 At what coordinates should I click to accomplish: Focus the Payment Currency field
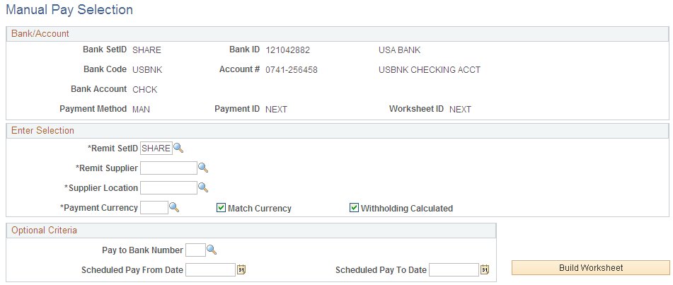154,208
